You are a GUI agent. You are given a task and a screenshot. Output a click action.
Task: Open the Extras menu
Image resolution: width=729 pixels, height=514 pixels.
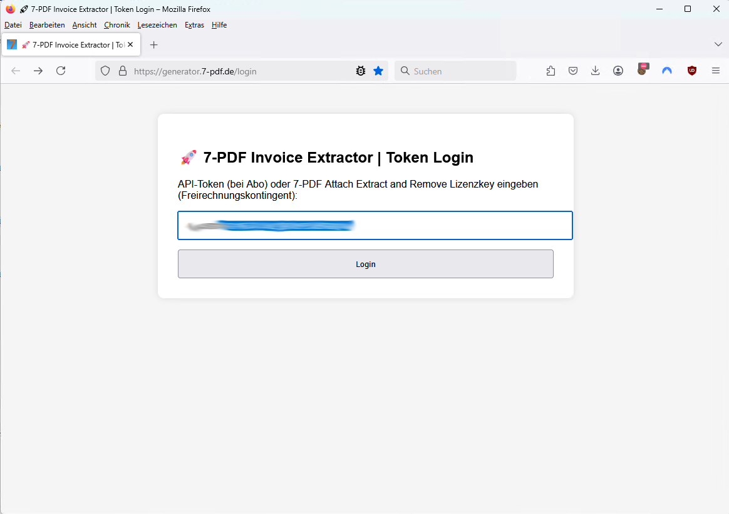click(194, 25)
